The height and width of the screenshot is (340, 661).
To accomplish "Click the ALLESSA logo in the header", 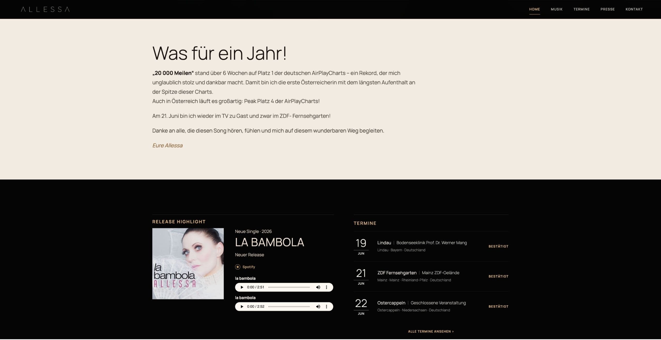I will pos(45,9).
